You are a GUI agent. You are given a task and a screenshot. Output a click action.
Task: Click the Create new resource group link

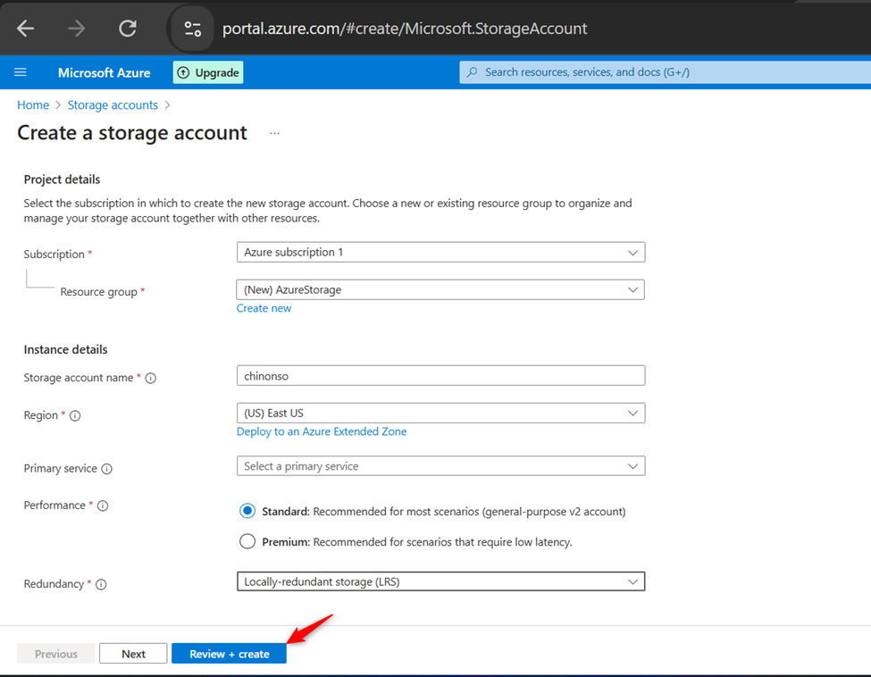tap(264, 308)
